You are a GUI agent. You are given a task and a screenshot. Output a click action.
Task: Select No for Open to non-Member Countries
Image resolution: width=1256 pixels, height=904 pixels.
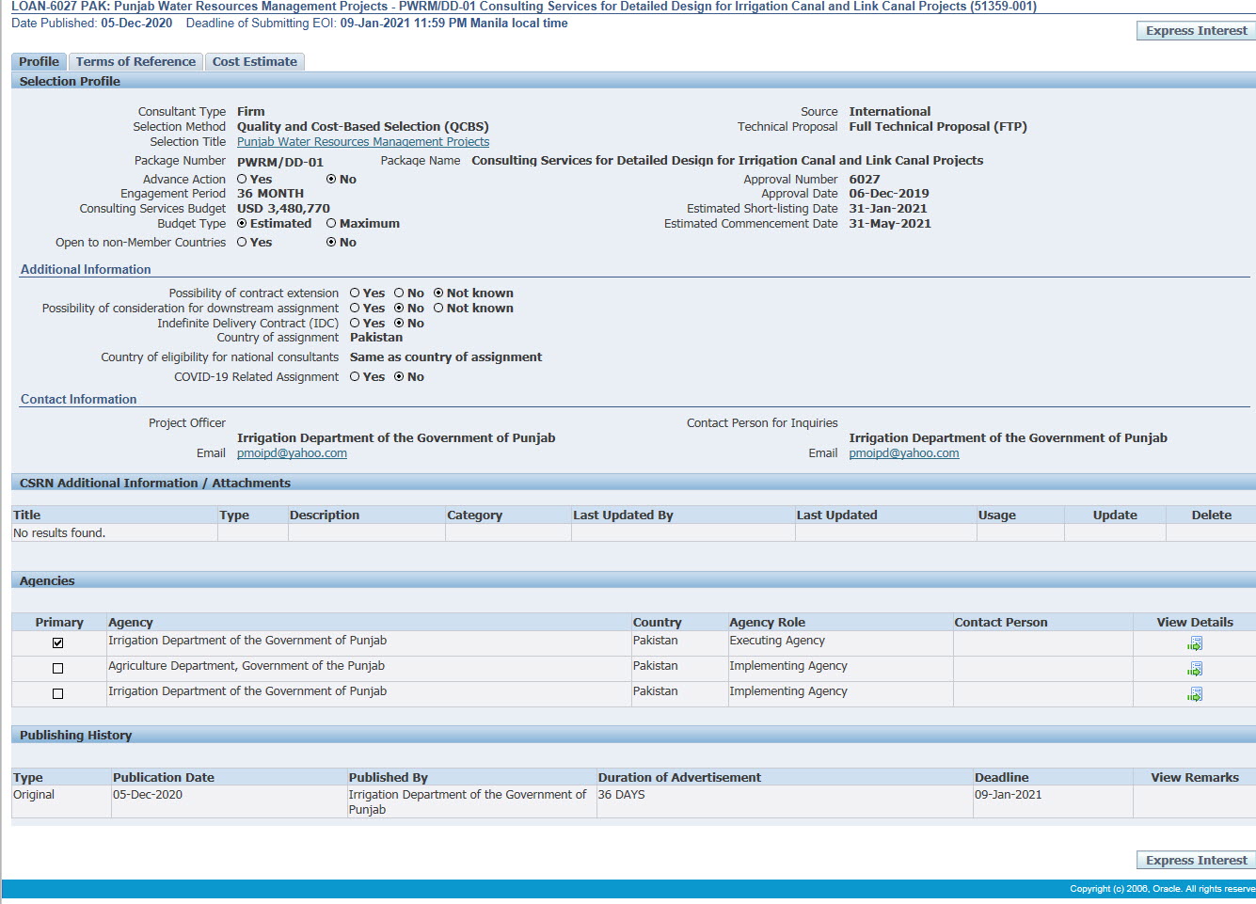[x=331, y=243]
